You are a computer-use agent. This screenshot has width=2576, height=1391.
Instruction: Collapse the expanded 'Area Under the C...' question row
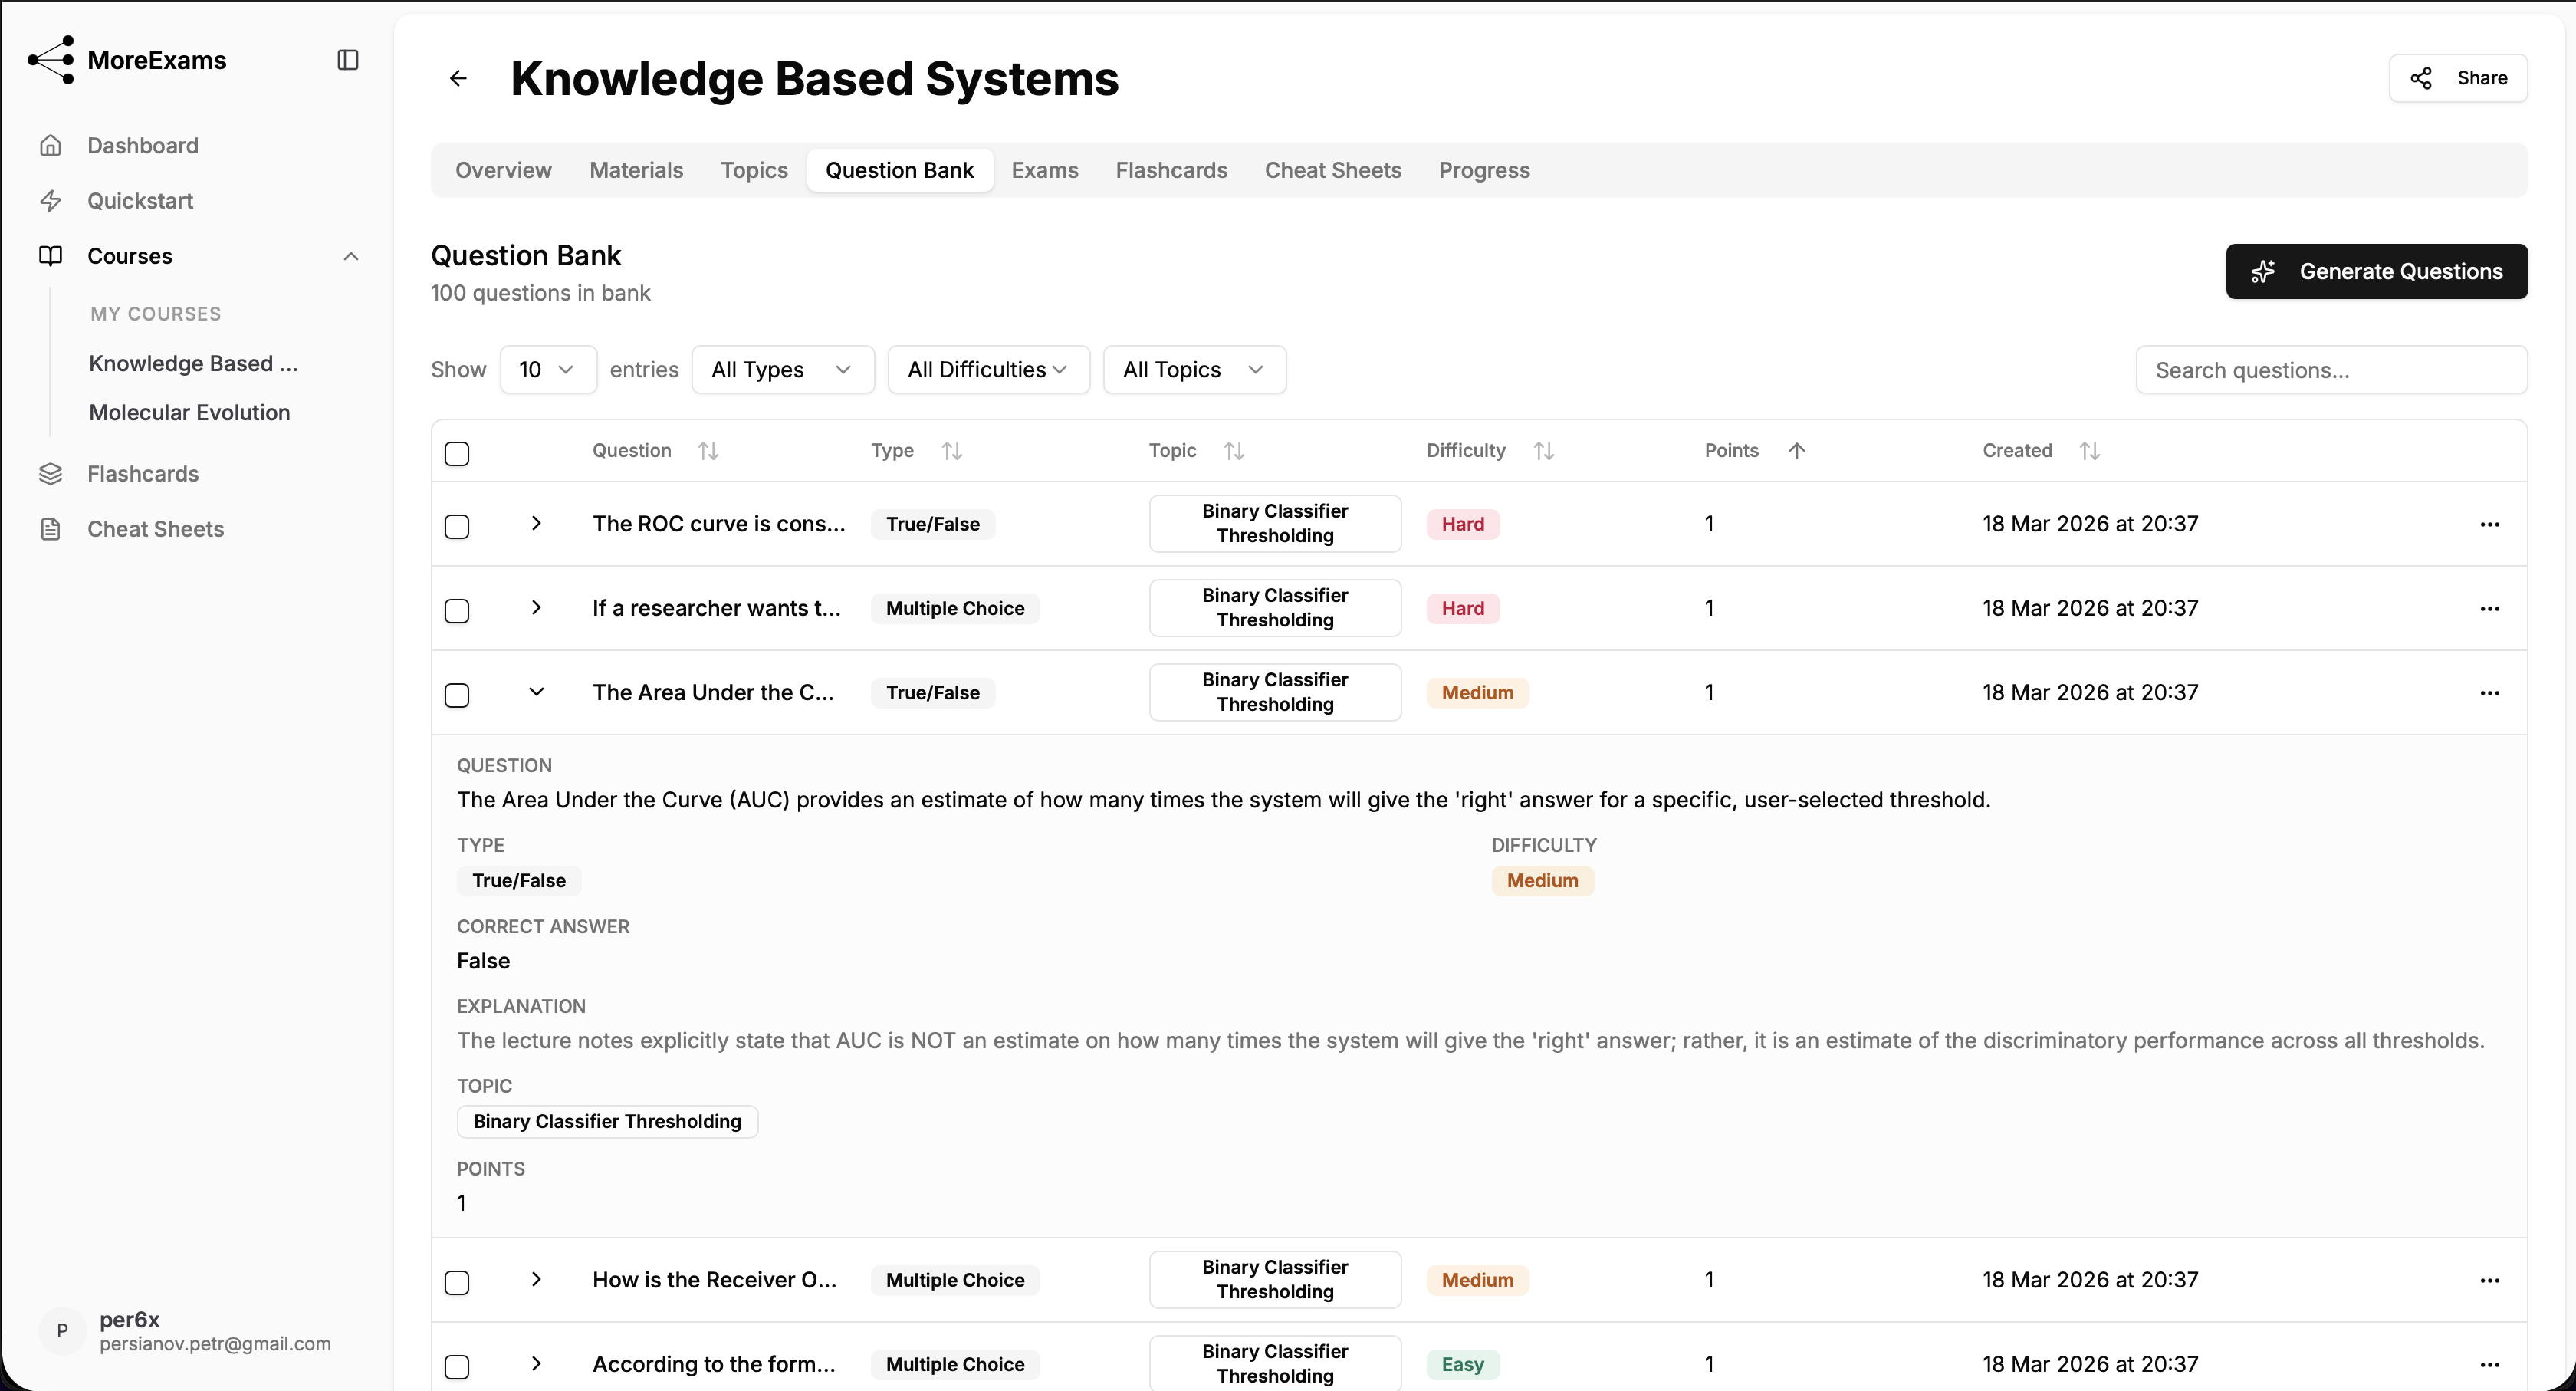tap(536, 692)
